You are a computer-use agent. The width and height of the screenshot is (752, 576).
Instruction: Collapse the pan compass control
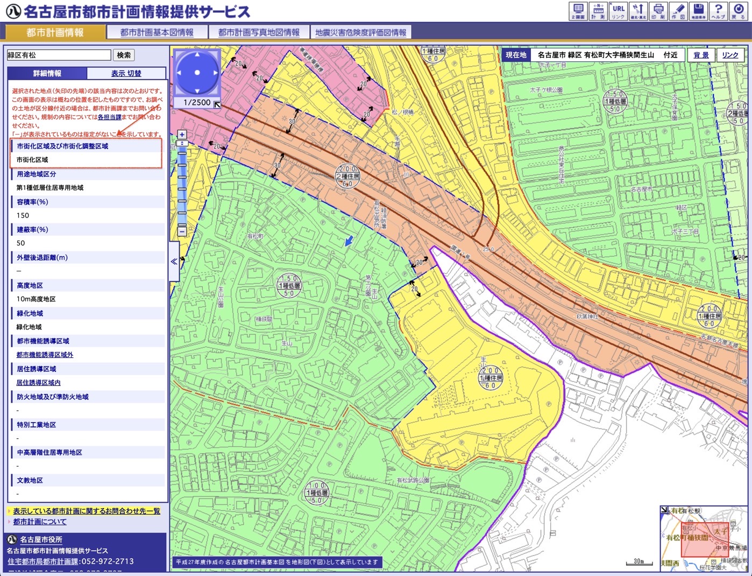tap(217, 104)
